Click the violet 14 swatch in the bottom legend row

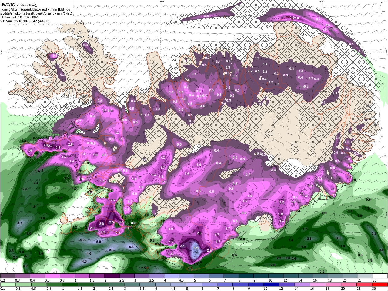(303, 284)
